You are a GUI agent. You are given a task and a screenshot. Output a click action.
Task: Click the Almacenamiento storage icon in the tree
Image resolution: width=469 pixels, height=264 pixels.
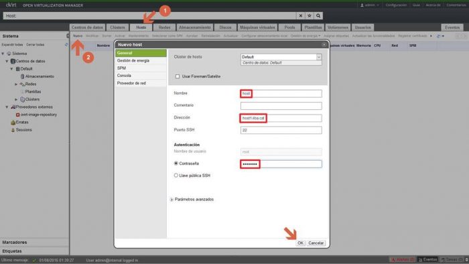pyautogui.click(x=22, y=76)
